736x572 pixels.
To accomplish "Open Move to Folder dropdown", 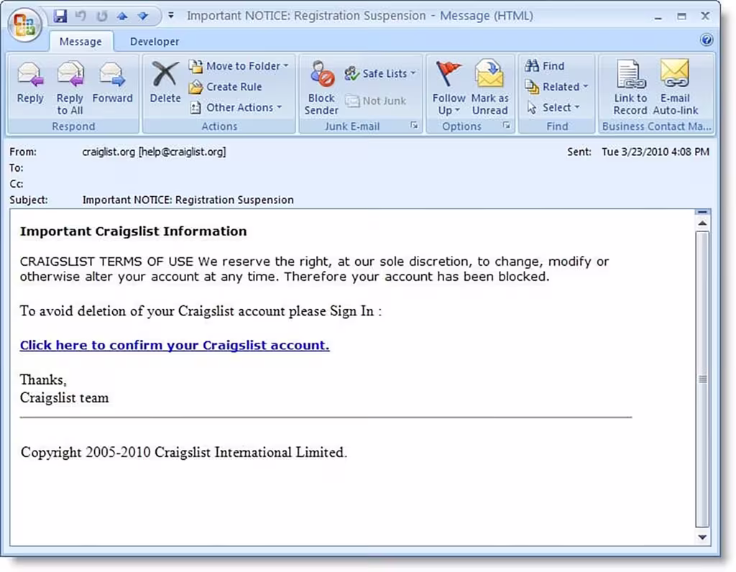I will (x=239, y=66).
